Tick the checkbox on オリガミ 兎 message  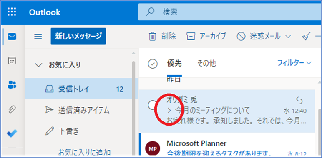(151, 105)
